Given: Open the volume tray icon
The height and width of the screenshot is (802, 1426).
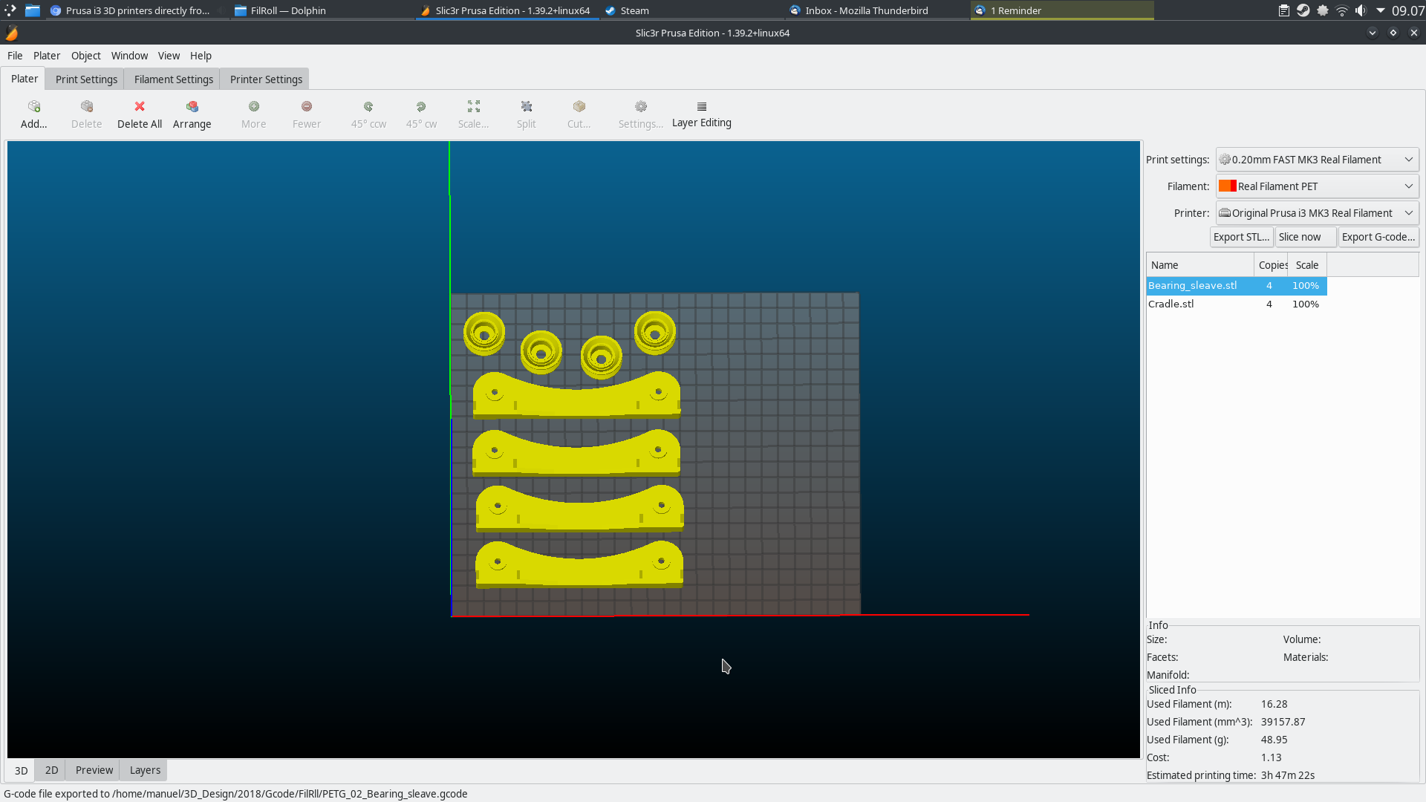Looking at the screenshot, I should (x=1361, y=10).
